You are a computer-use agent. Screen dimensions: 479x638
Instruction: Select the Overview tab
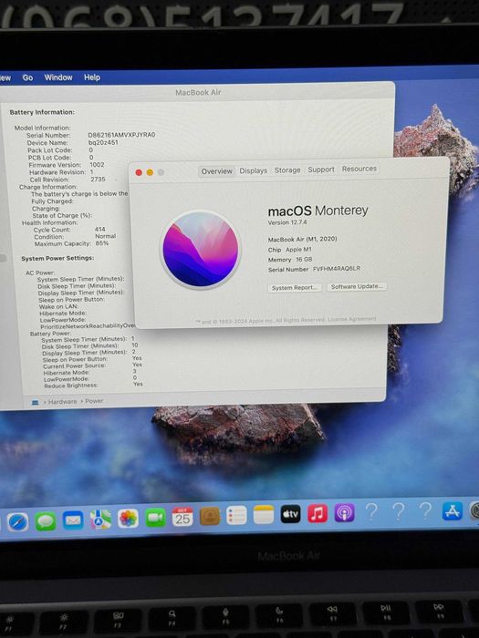pos(217,171)
